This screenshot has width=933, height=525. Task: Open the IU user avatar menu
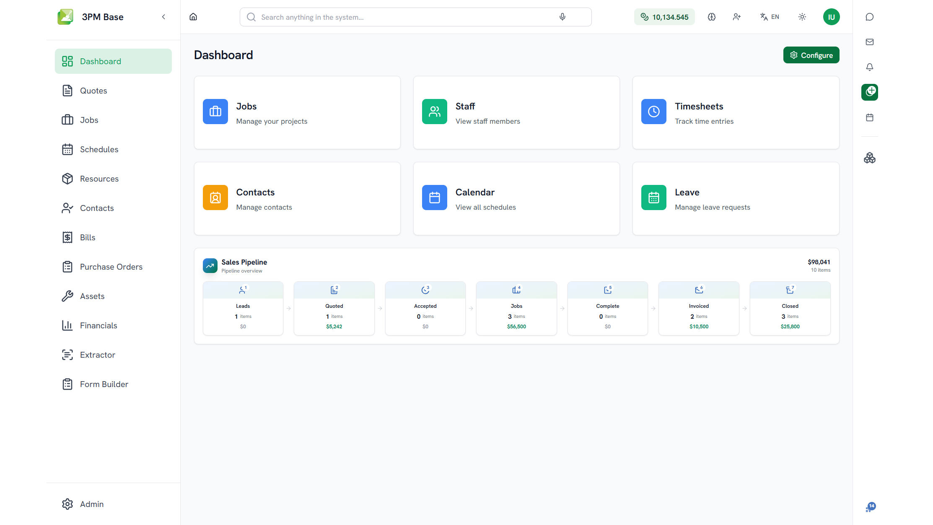pos(831,17)
